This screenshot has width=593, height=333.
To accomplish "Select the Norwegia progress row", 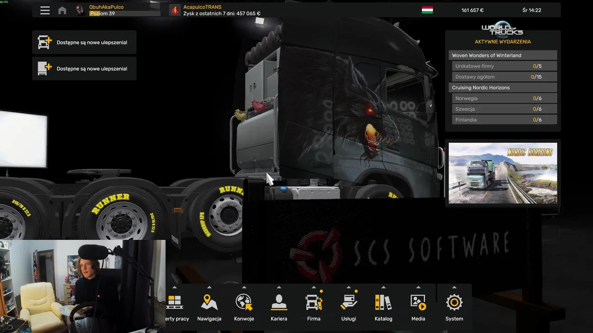I will (x=505, y=98).
